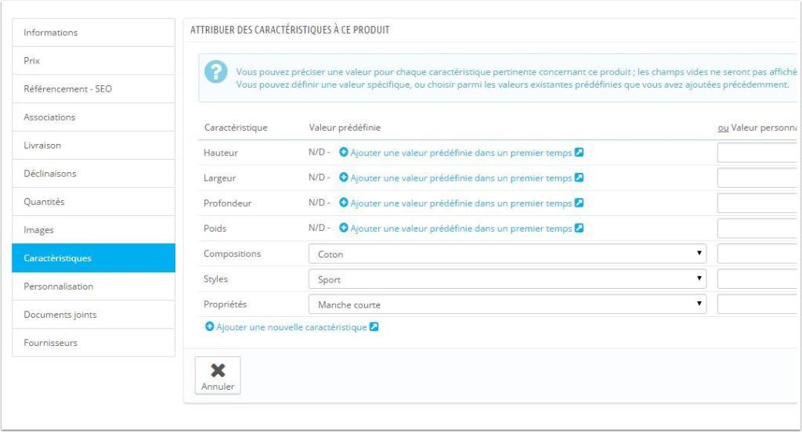This screenshot has height=432, width=802.
Task: Open the Associations tab
Action: point(94,117)
